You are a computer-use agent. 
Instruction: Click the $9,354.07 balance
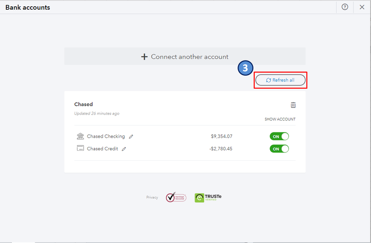[x=221, y=137]
